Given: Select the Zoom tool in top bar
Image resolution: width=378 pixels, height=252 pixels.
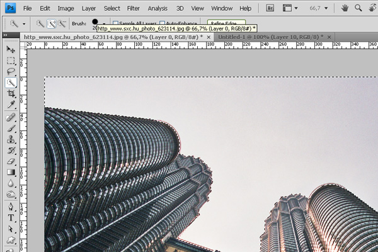Looking at the screenshot, I should 358,8.
